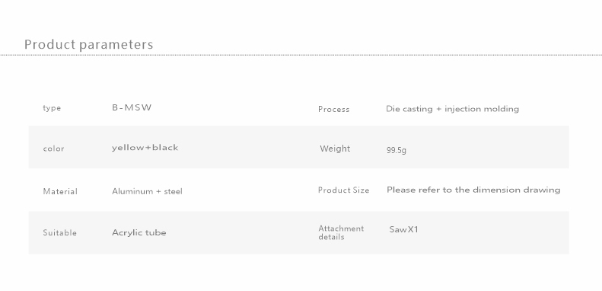Click the yellow+black color value
This screenshot has height=291, width=602.
145,148
